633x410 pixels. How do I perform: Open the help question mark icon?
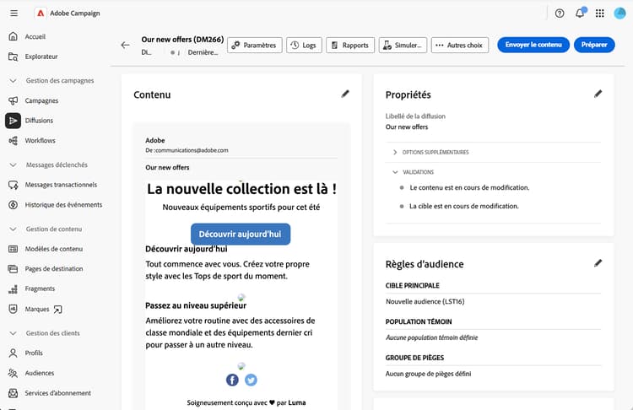560,13
